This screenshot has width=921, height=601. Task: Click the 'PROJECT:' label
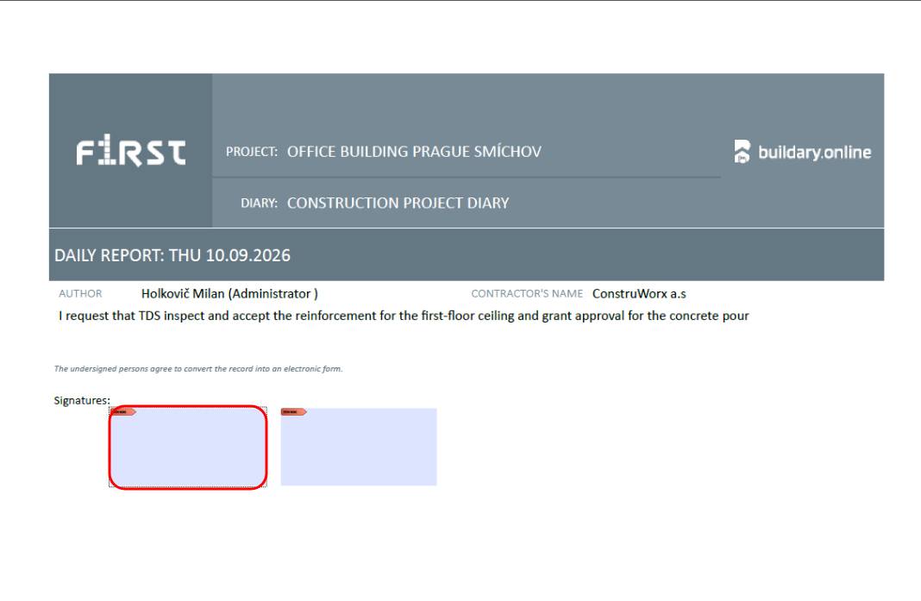(x=252, y=152)
